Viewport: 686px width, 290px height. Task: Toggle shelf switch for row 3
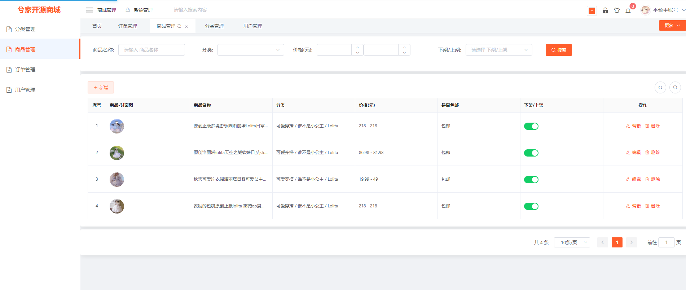[531, 180]
